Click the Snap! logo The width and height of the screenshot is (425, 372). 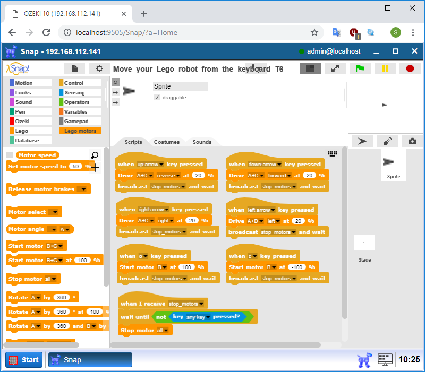pos(18,68)
